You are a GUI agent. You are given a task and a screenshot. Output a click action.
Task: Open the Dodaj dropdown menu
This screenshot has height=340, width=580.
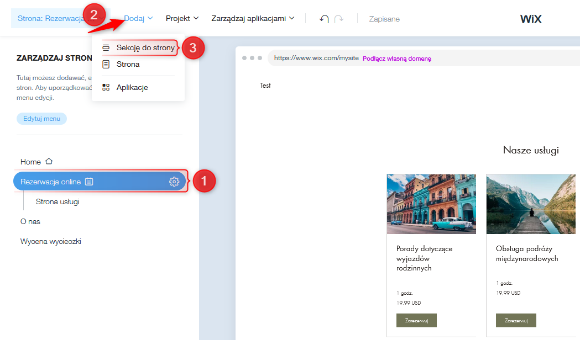point(138,18)
